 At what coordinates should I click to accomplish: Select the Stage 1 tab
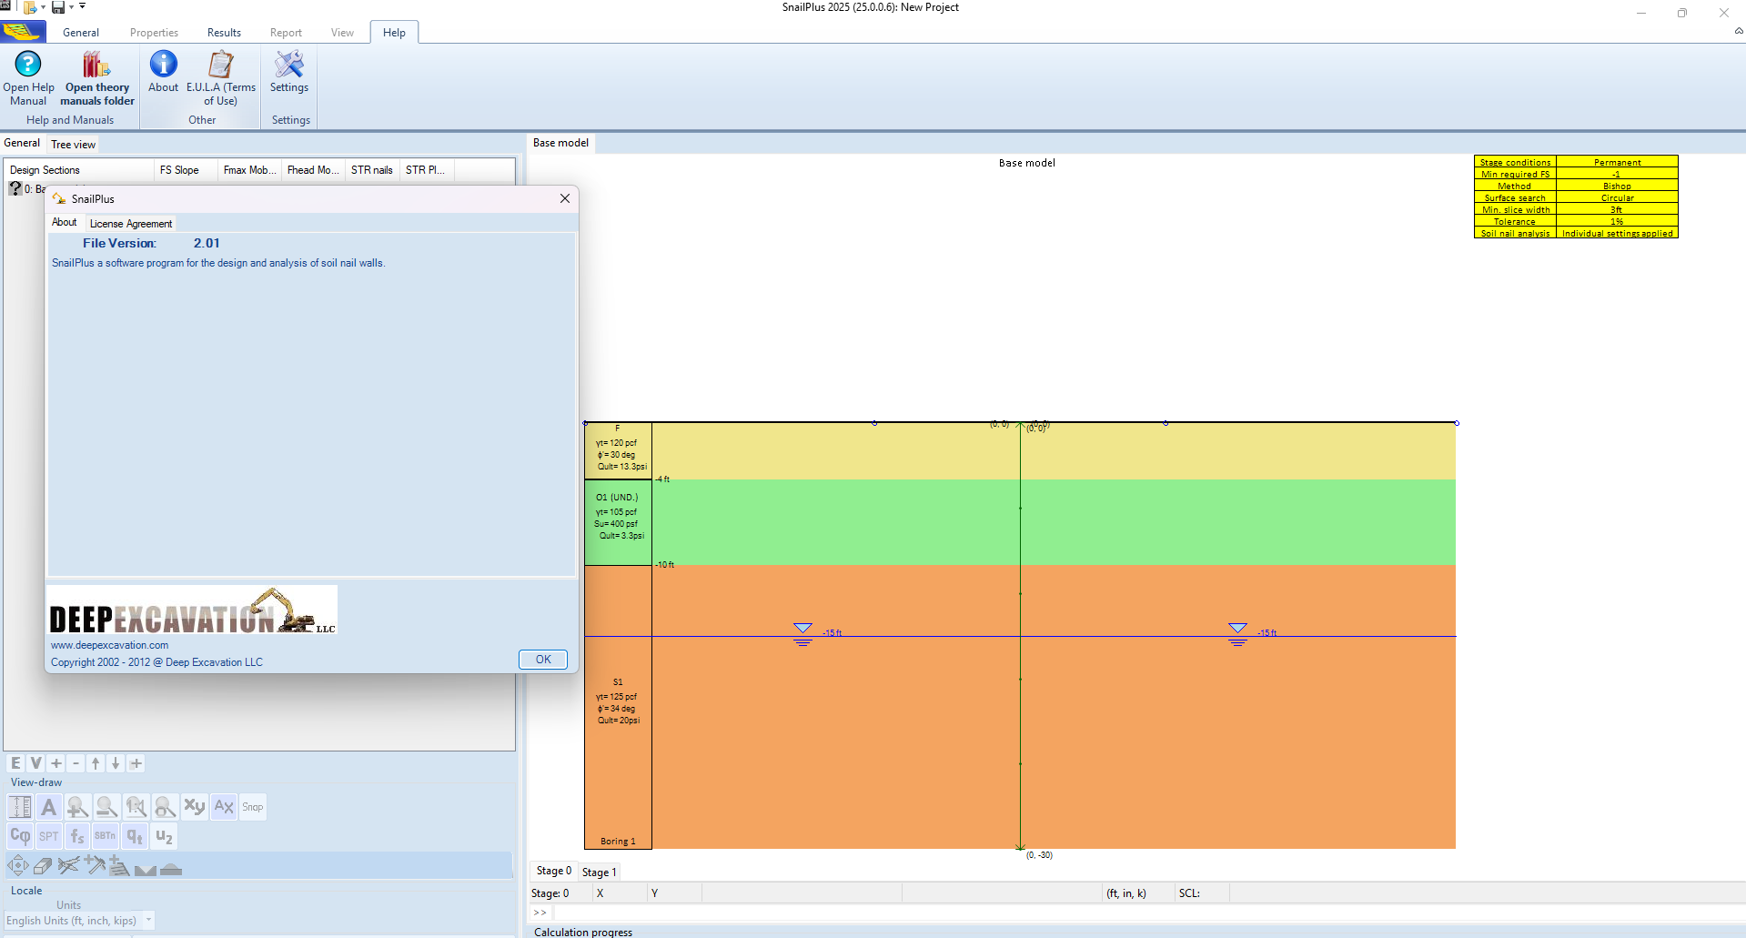coord(599,872)
